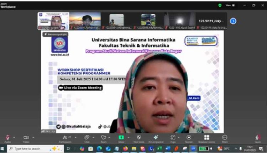Click the green battery indicator
The image size is (267, 153).
click(x=204, y=149)
